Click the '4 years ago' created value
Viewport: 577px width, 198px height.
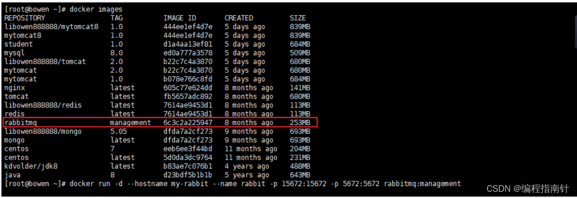[x=247, y=166]
